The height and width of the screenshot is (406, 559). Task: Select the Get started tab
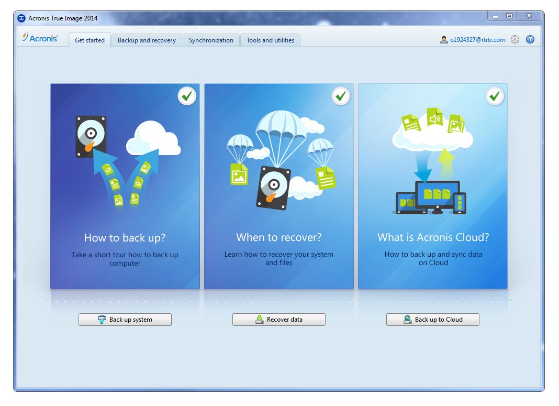coord(90,40)
